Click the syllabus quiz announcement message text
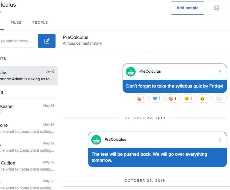The image size is (230, 190). point(174,86)
